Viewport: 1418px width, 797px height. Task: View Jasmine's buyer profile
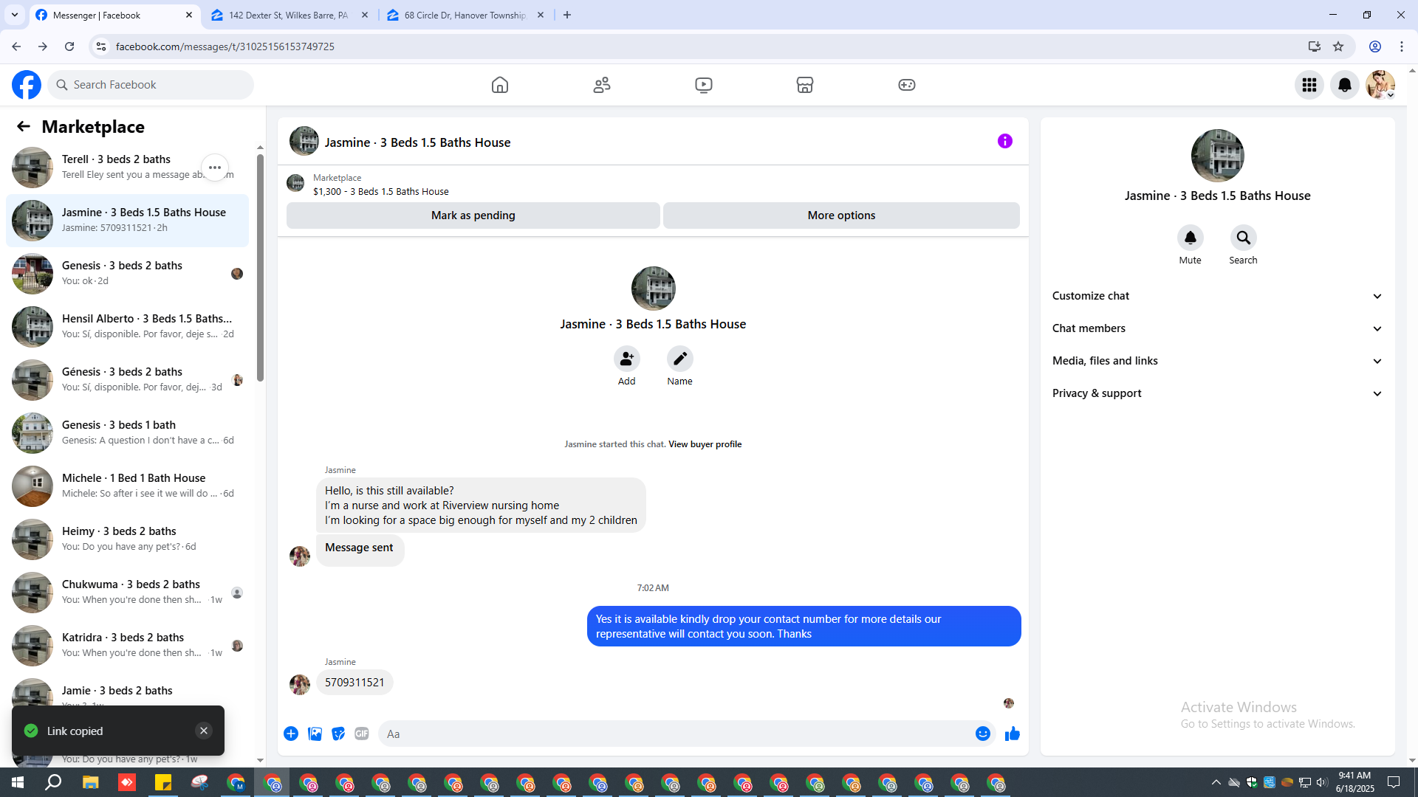tap(705, 444)
